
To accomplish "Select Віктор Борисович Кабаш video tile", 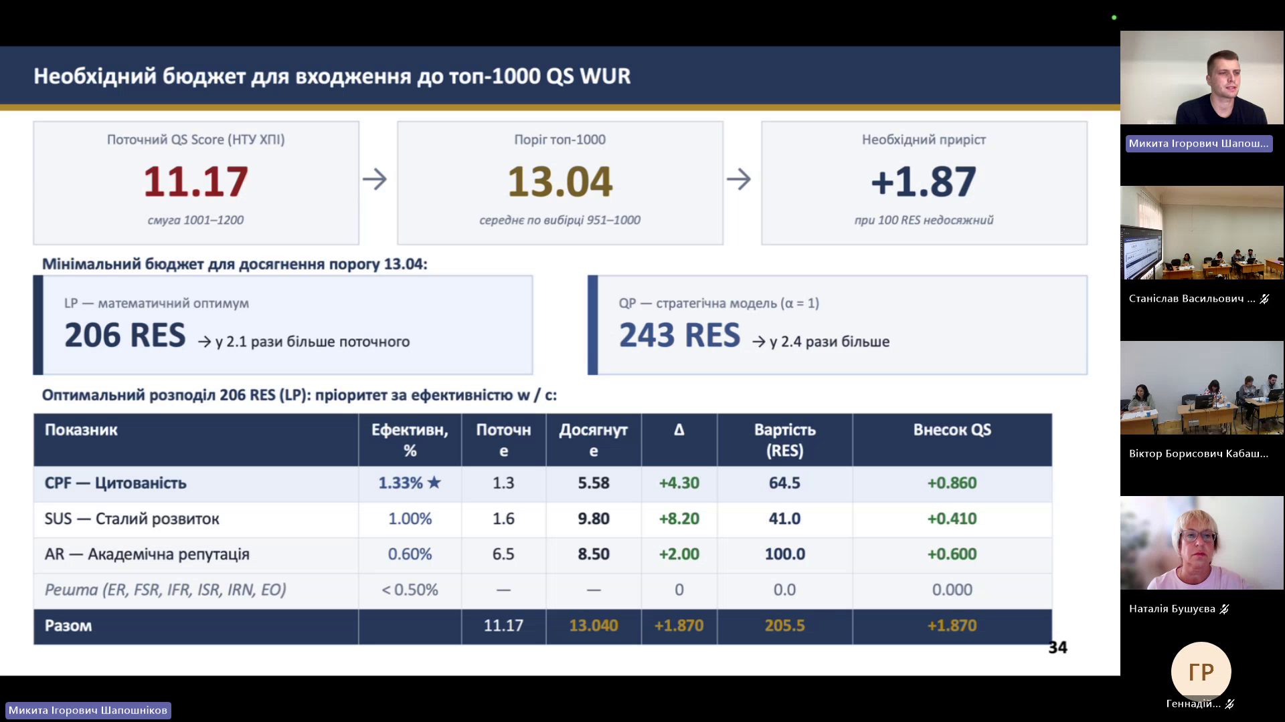I will tap(1201, 388).
